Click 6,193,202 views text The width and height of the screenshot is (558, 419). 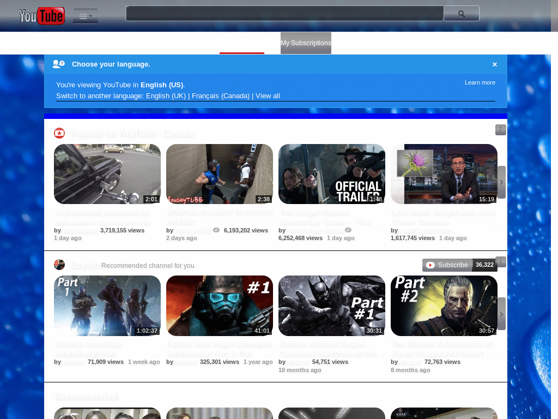pos(246,231)
